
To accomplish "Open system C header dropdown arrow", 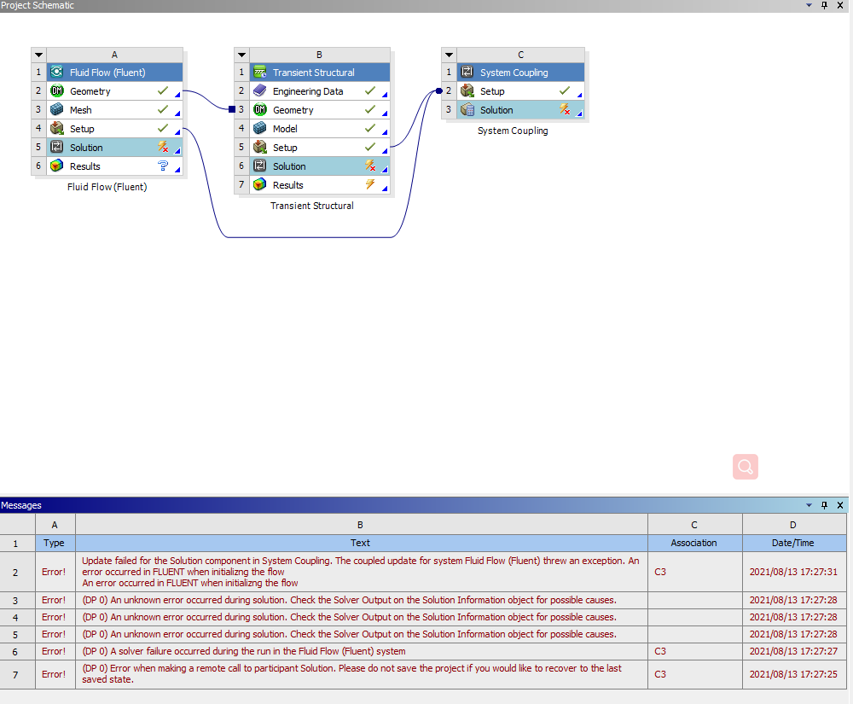I will click(449, 55).
